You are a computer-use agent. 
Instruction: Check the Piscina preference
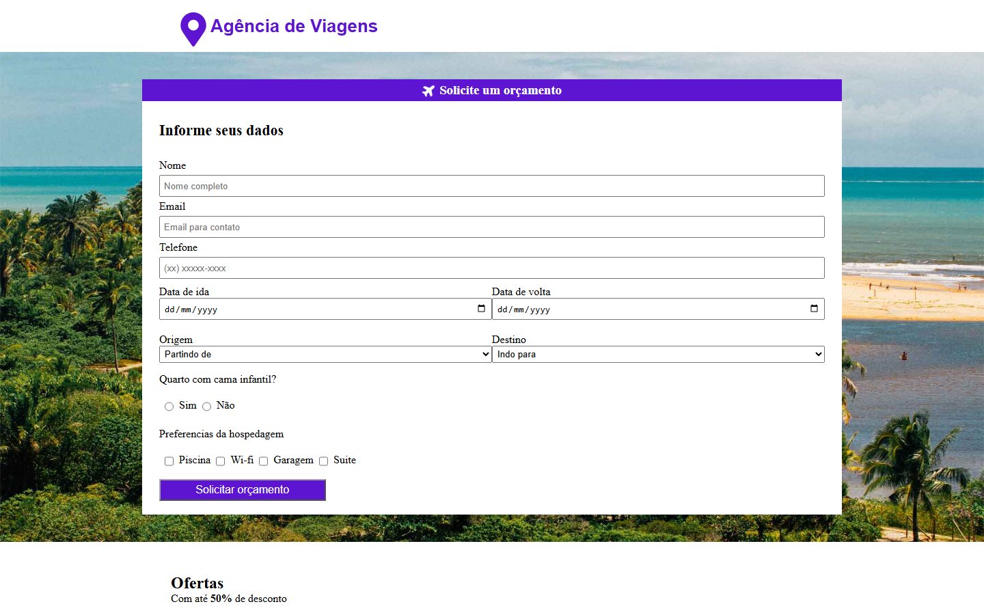(x=169, y=461)
